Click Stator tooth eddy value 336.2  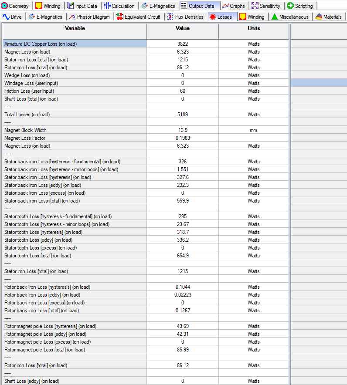tap(183, 240)
